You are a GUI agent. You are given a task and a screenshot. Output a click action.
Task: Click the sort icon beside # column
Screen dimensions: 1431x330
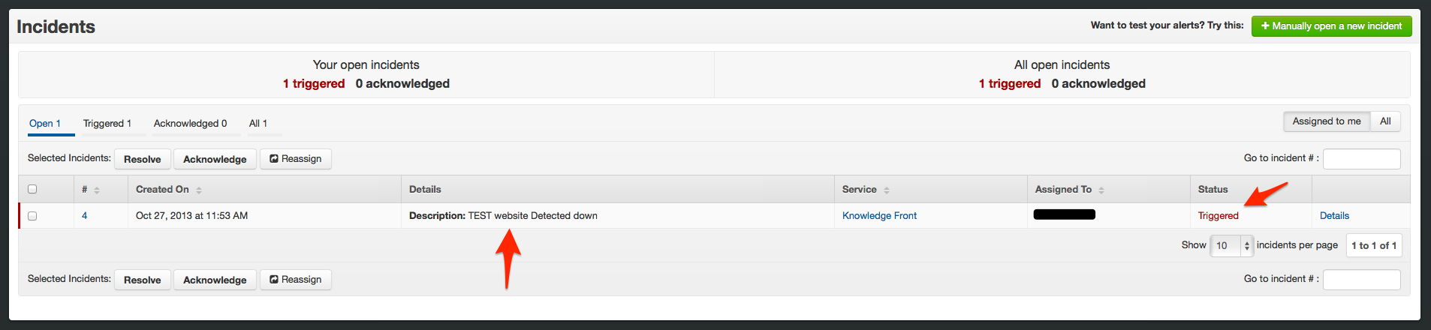point(97,190)
